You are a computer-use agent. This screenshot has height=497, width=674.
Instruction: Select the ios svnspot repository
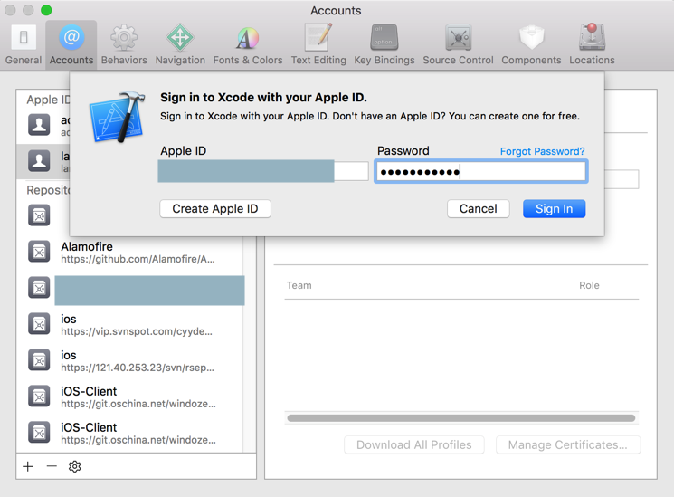(130, 324)
